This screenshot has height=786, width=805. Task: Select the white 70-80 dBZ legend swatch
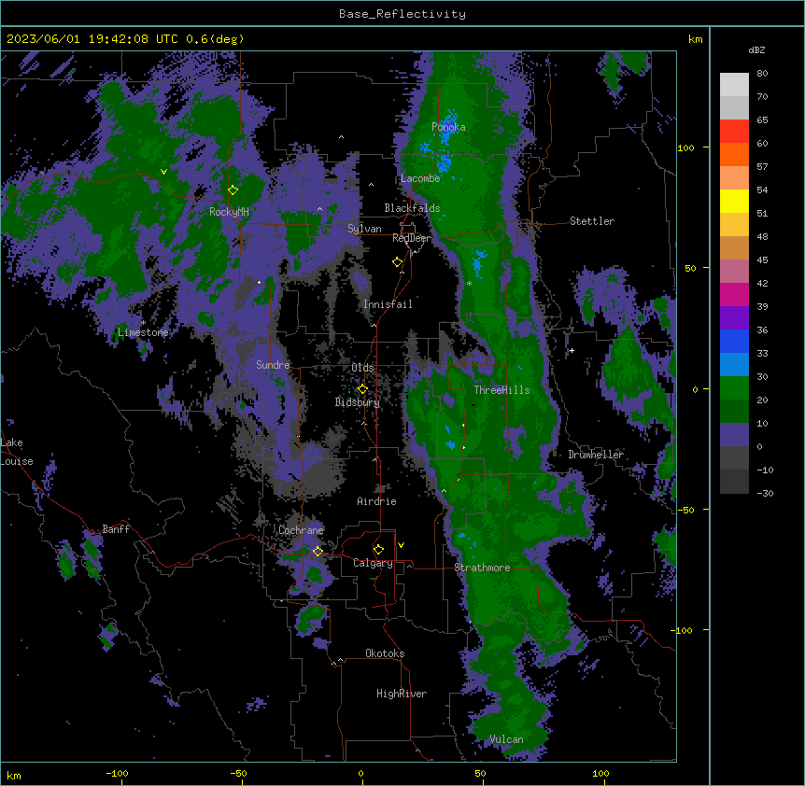click(x=734, y=85)
